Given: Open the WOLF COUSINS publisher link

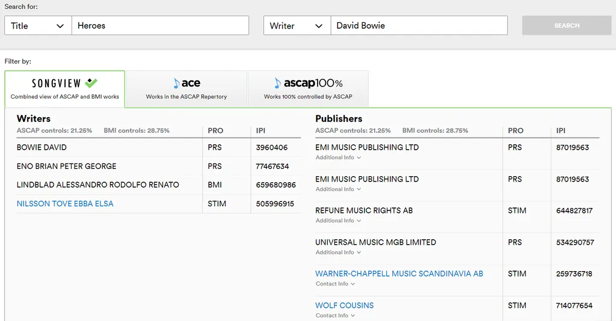Looking at the screenshot, I should (345, 305).
